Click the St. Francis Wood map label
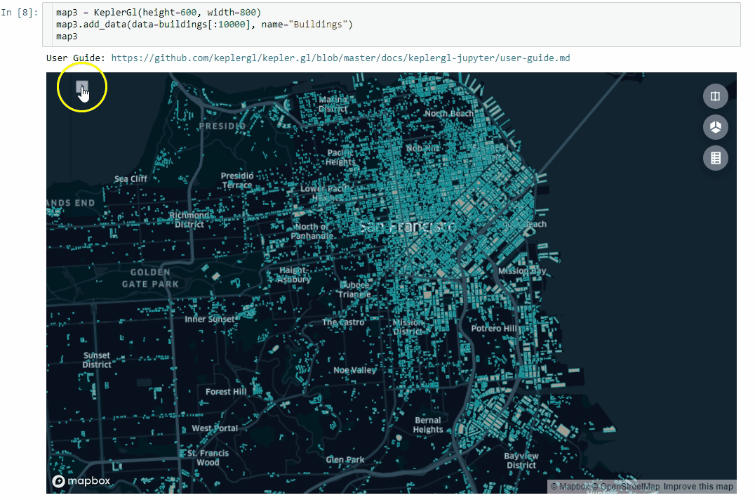The width and height of the screenshot is (755, 500). tap(208, 458)
